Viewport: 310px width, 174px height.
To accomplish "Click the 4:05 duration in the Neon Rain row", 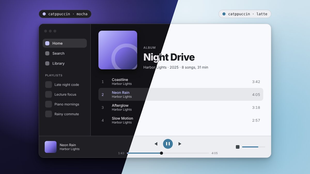I will [256, 95].
